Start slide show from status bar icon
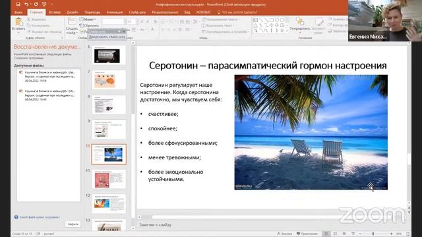 (x=353, y=234)
